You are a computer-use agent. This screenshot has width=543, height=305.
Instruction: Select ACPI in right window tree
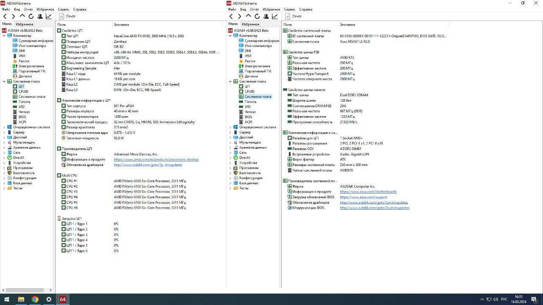pyautogui.click(x=248, y=122)
